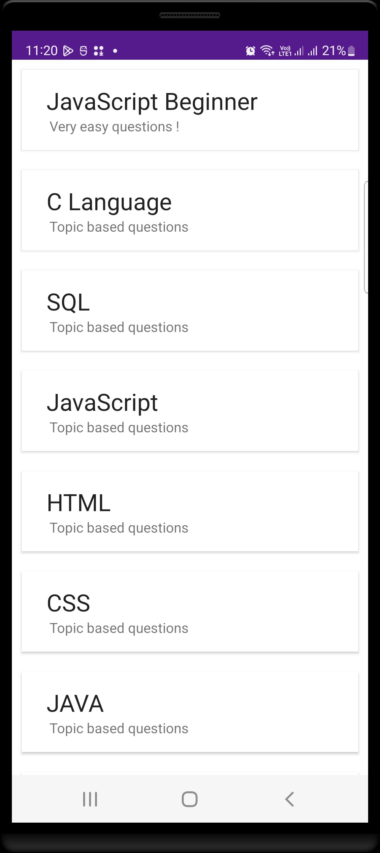The width and height of the screenshot is (380, 853).
Task: Tap the alarm clock status icon
Action: (x=250, y=51)
